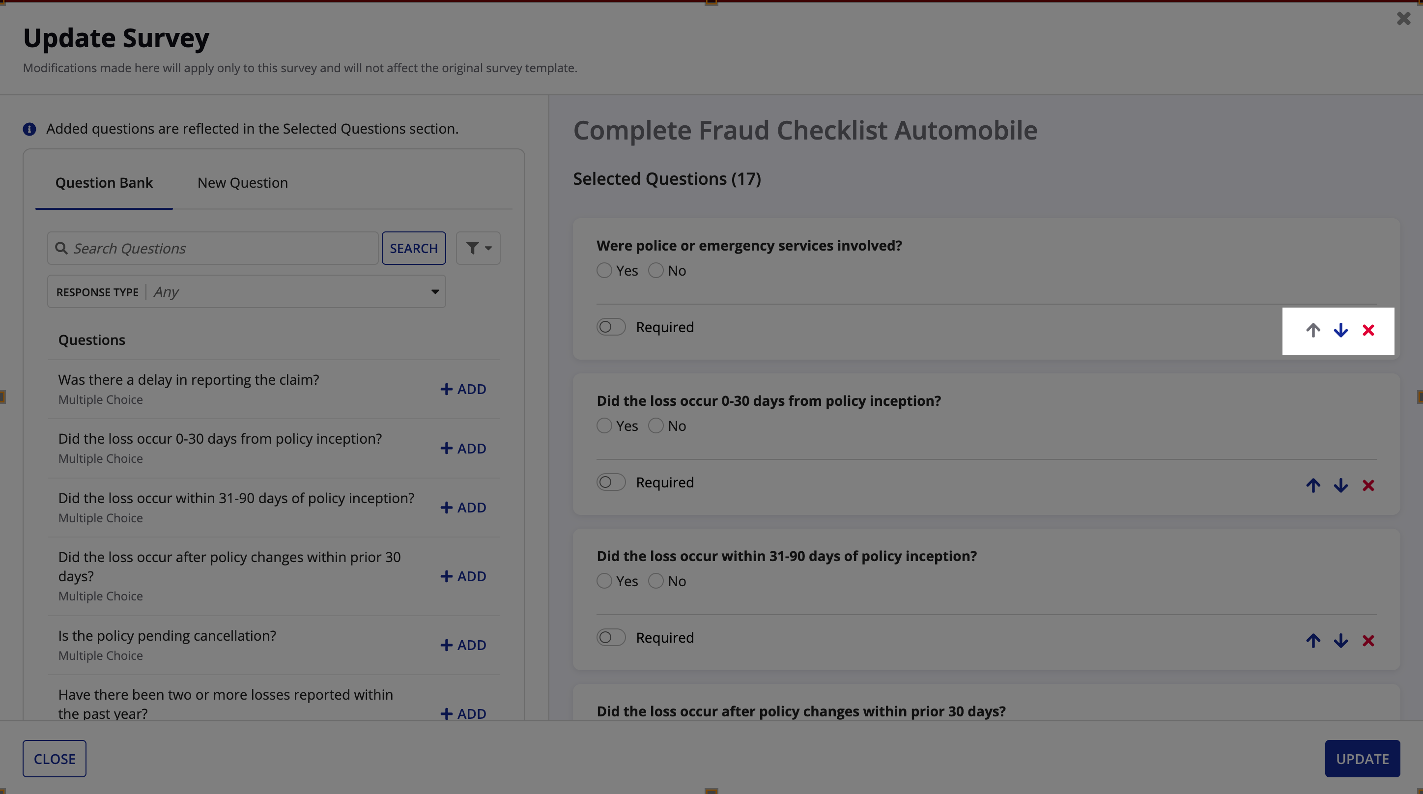
Task: Click the UPDATE button
Action: coord(1362,759)
